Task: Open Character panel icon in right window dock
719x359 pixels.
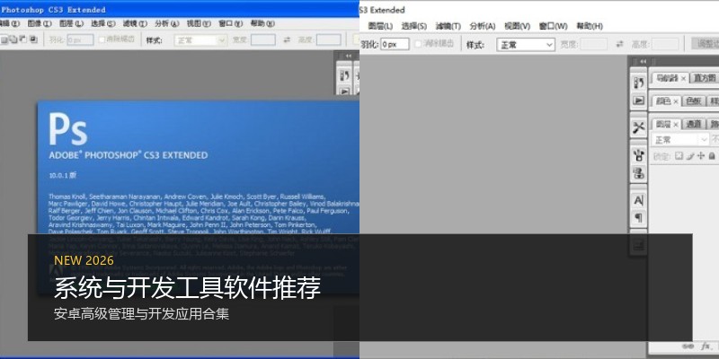Action: [638, 200]
